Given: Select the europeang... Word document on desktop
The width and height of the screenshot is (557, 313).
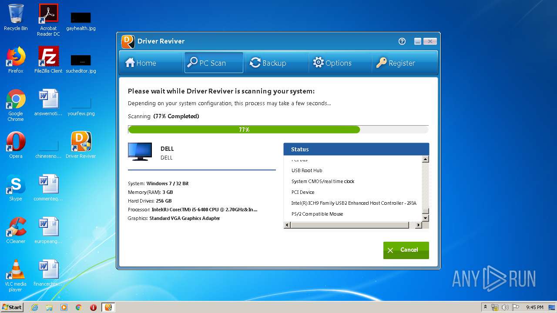Looking at the screenshot, I should pos(48,230).
